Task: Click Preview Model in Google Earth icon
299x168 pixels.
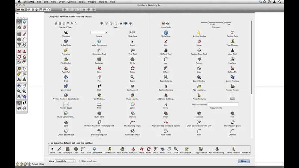Action: pos(66,95)
